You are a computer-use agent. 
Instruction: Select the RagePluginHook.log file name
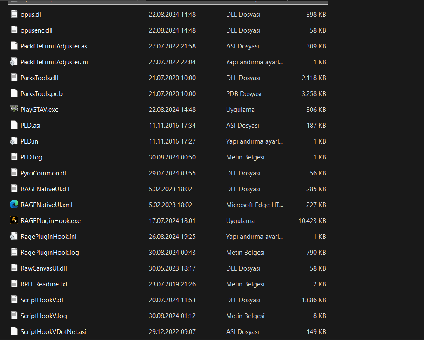pos(49,252)
